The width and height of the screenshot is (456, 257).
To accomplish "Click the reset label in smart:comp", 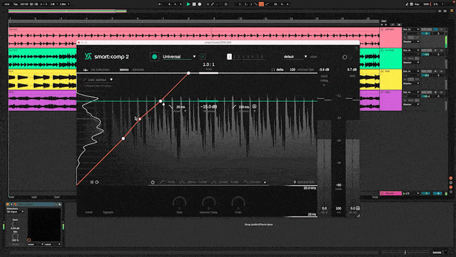I will pyautogui.click(x=89, y=213).
